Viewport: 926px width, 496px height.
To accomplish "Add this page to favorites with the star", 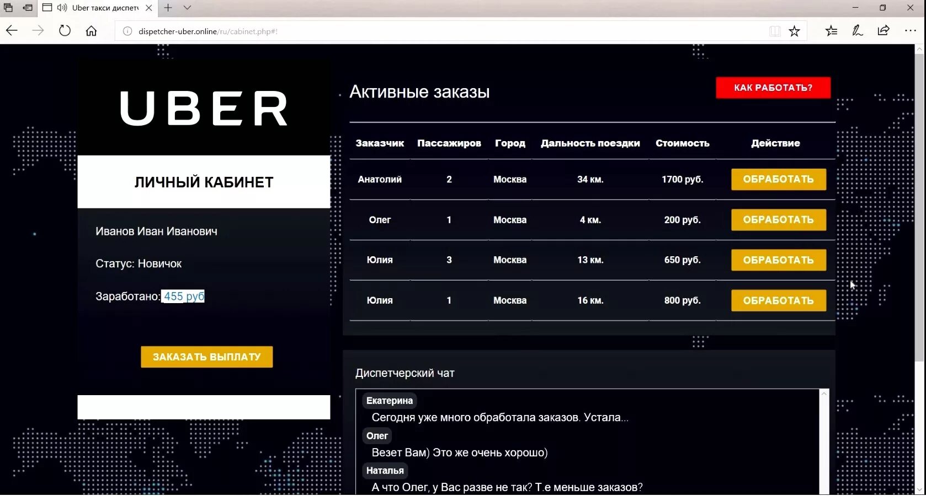I will [795, 31].
